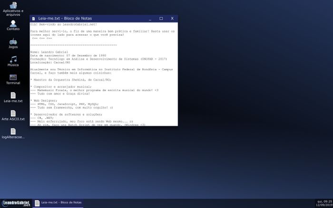Minimize the Bloco de Notas window
Image resolution: width=333 pixels, height=208 pixels.
coord(150,19)
